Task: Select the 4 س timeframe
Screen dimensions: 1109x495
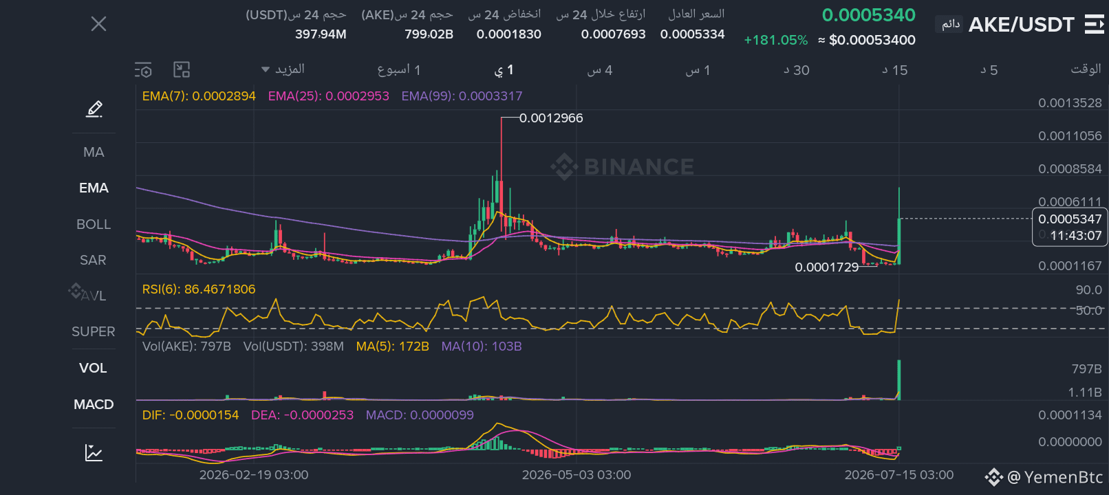Action: click(600, 70)
